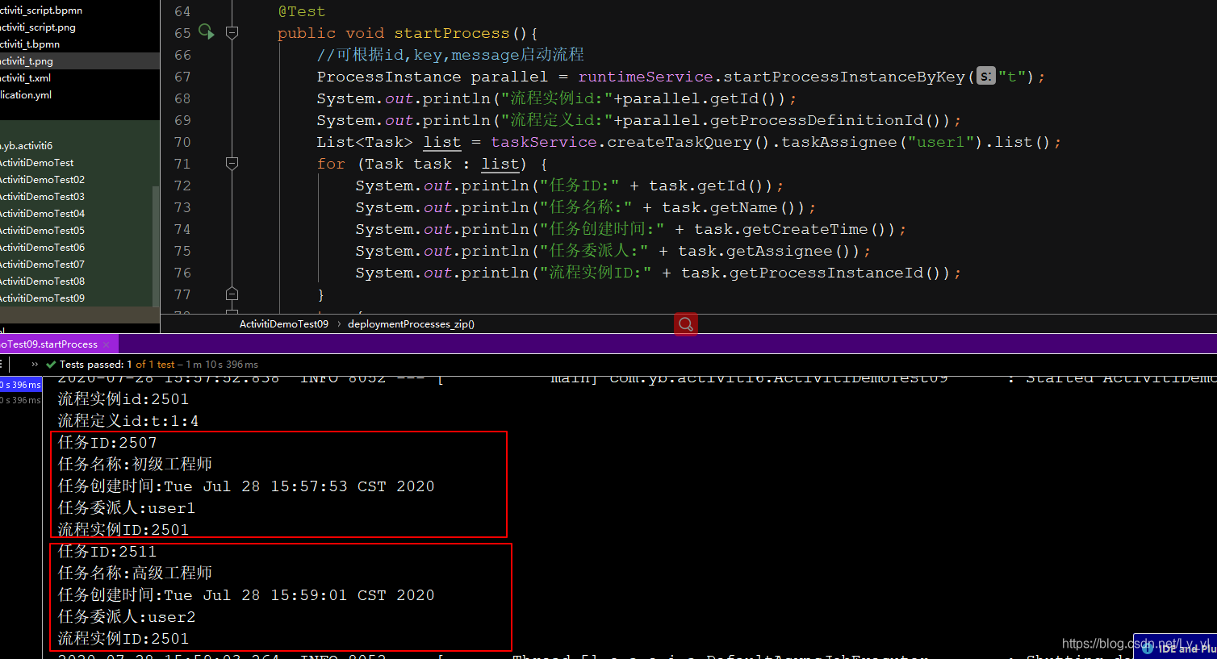Collapse the for loop fold marker at line 71
1217x659 pixels.
pyautogui.click(x=232, y=164)
